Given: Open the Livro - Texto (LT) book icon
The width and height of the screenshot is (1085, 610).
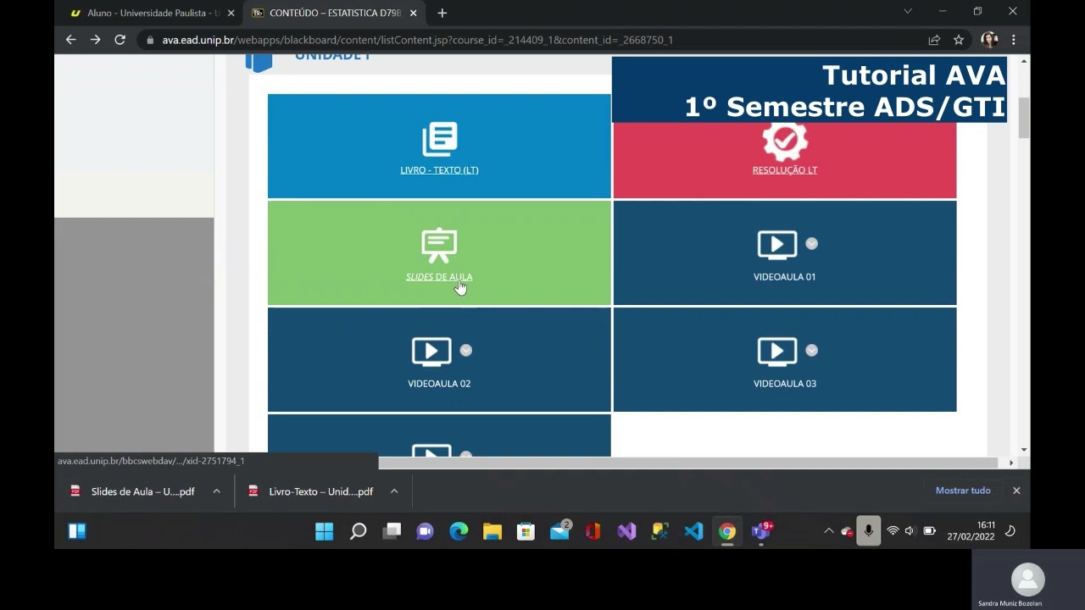Looking at the screenshot, I should click(439, 139).
